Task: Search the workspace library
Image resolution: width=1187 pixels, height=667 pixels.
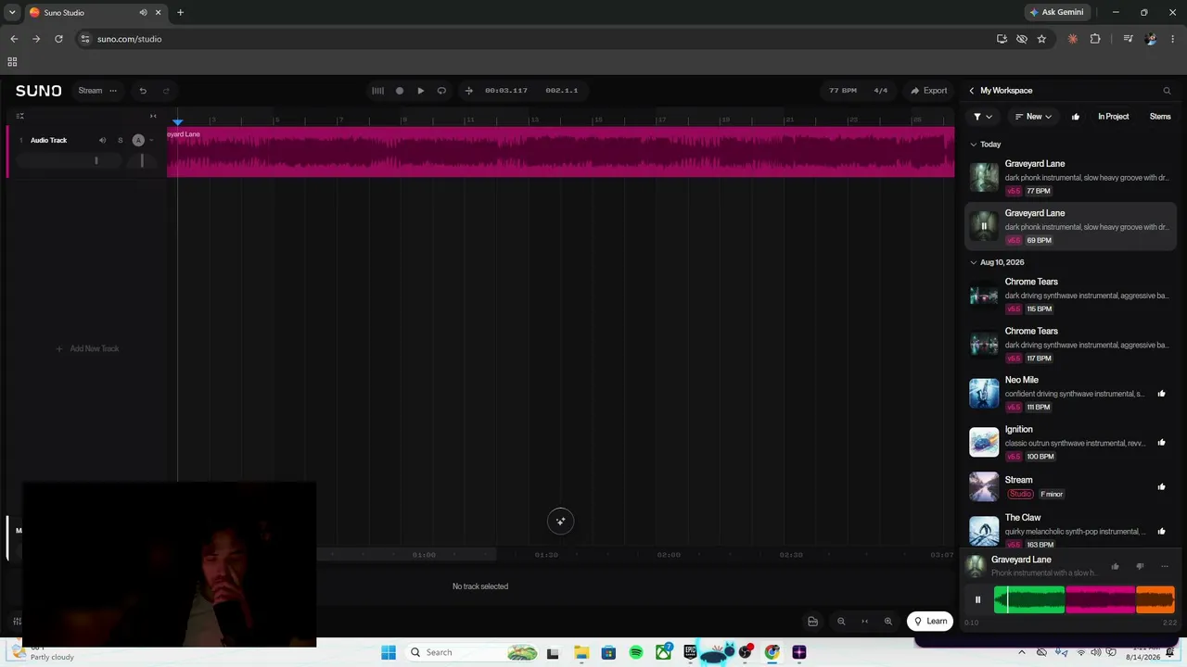Action: 1167,91
